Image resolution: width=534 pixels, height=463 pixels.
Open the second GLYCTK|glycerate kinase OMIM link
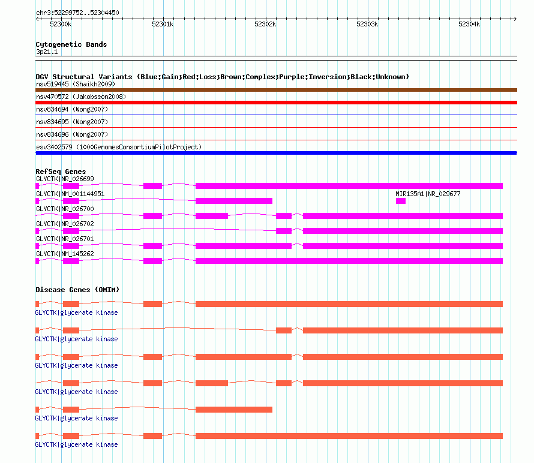pyautogui.click(x=76, y=339)
